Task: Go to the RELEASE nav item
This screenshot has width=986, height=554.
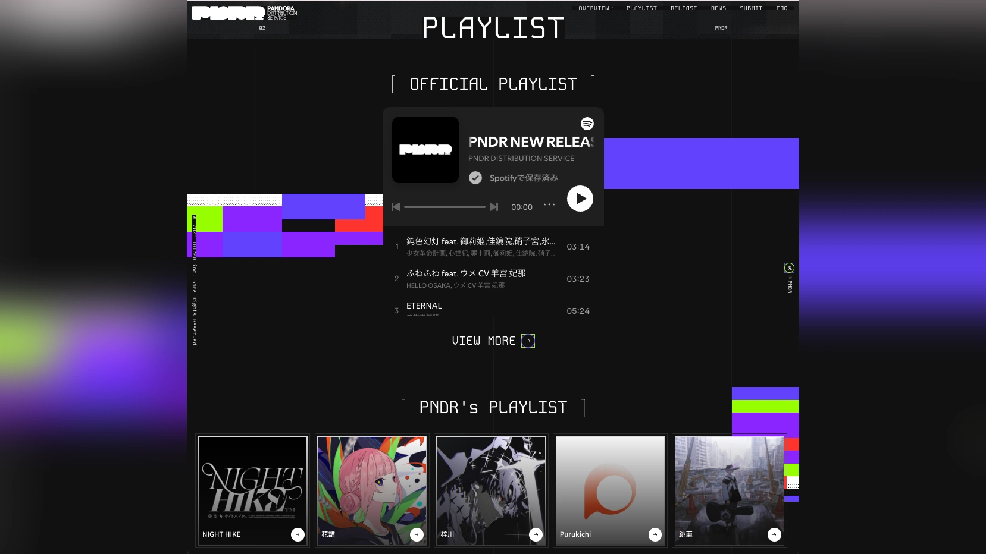Action: 684,8
